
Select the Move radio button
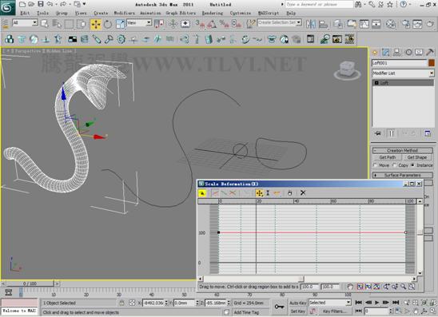[x=375, y=165]
